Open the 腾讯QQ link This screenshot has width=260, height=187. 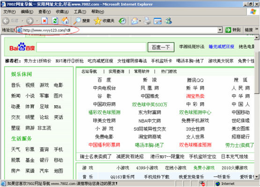pos(195,80)
